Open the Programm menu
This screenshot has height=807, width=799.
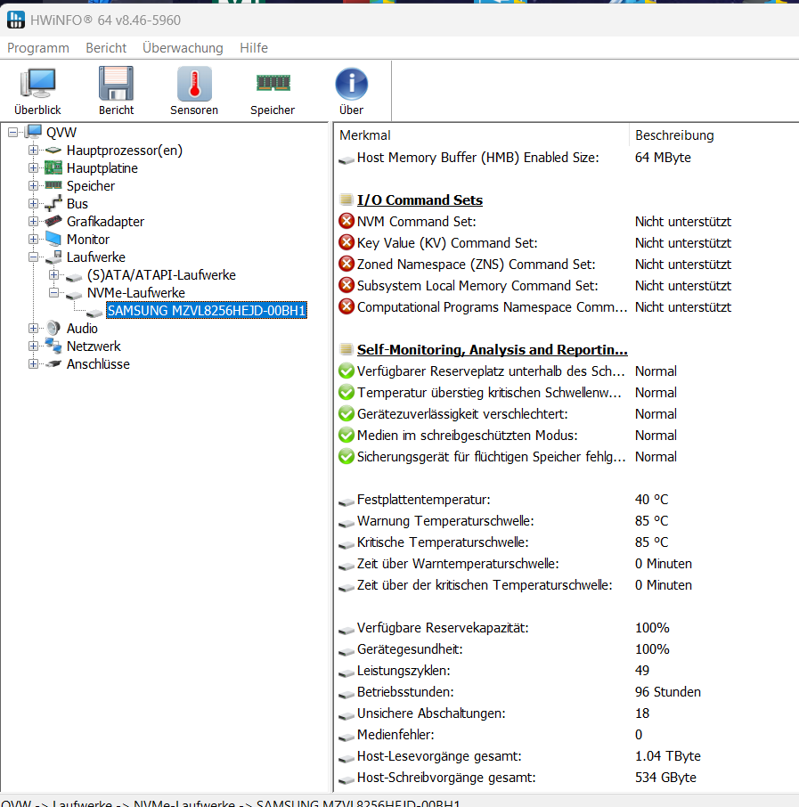[38, 48]
